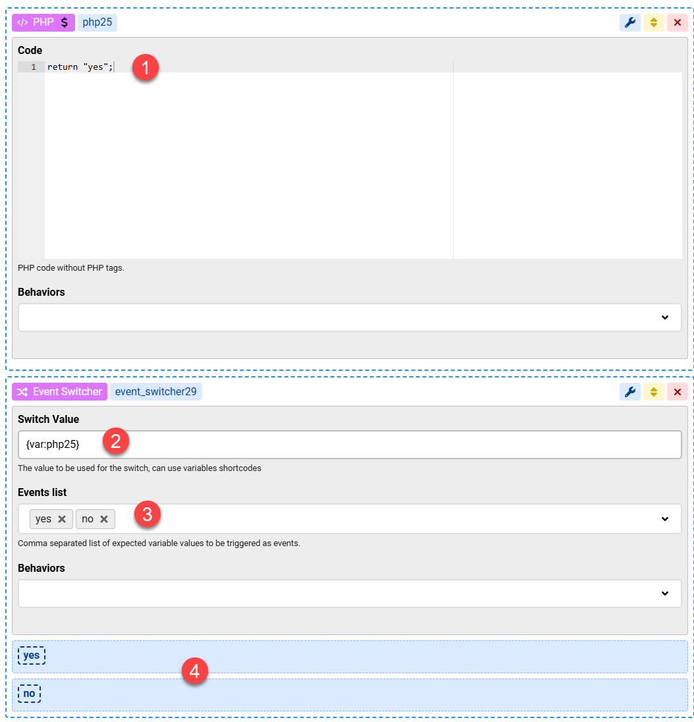Open the PHP block Behaviors dropdown

(350, 318)
